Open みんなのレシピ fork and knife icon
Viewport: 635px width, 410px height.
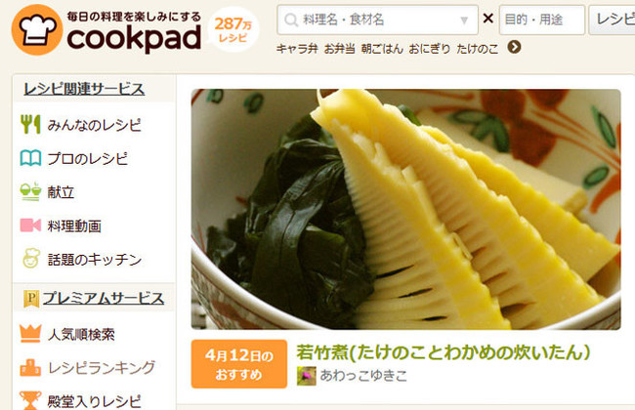coord(30,124)
